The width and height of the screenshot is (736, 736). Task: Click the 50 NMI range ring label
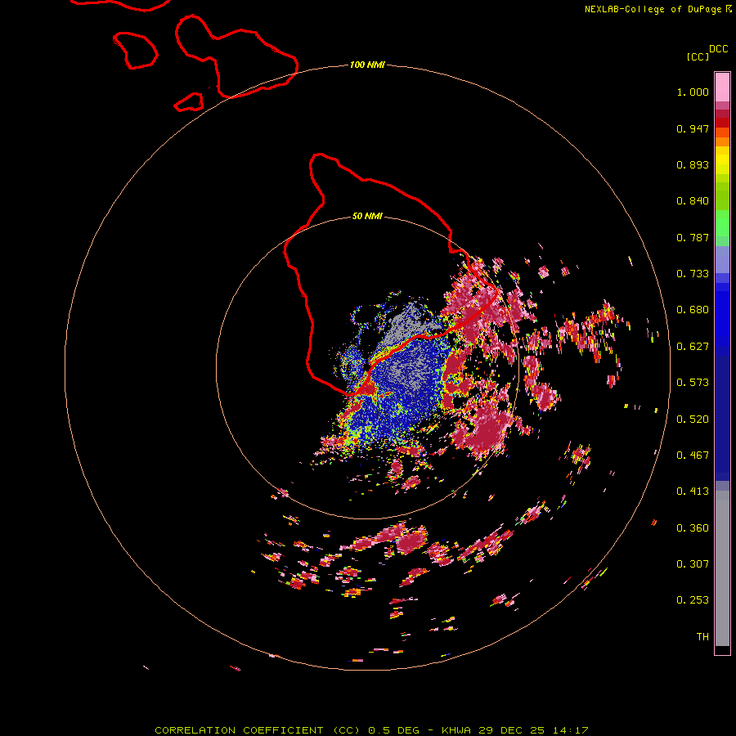pyautogui.click(x=367, y=216)
